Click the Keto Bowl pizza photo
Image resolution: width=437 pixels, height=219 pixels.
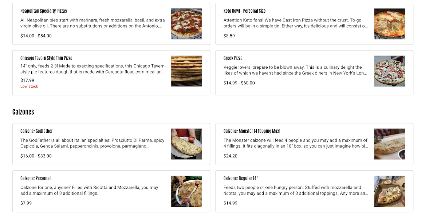(x=390, y=24)
